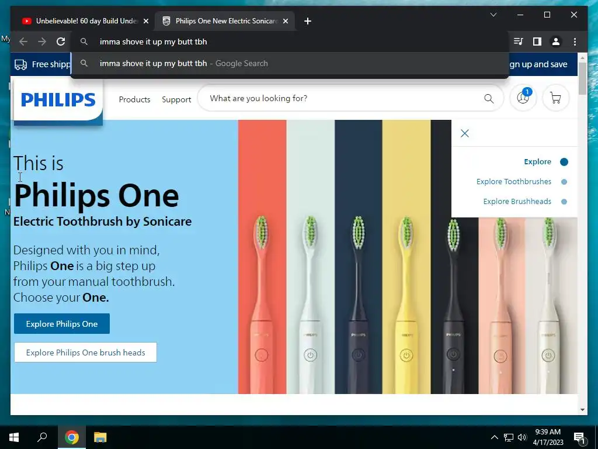Click the Chrome forward arrow
Viewport: 598px width, 449px height.
(42, 42)
